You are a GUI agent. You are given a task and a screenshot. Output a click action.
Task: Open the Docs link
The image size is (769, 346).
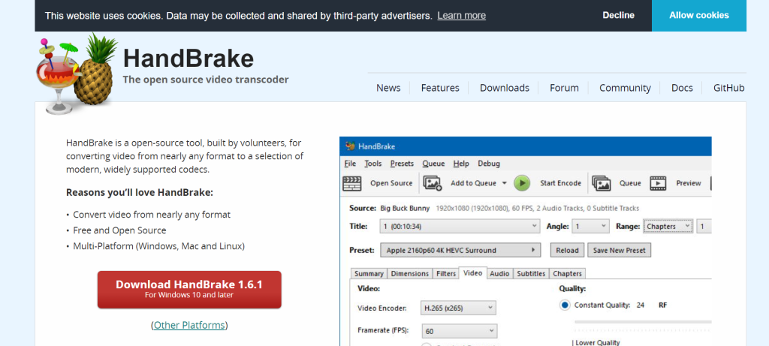(682, 88)
